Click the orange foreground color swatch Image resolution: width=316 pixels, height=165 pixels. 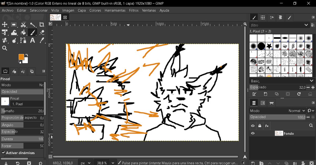pyautogui.click(x=21, y=56)
